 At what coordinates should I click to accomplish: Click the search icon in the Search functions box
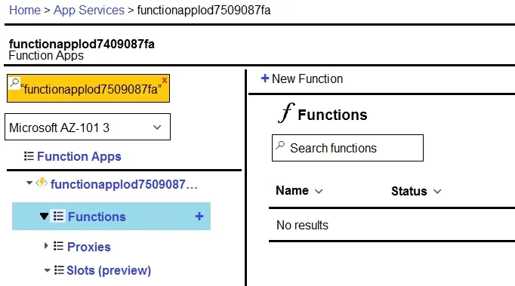[x=280, y=145]
